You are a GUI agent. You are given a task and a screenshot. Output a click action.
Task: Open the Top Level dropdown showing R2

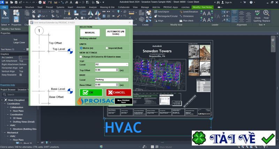(x=112, y=65)
